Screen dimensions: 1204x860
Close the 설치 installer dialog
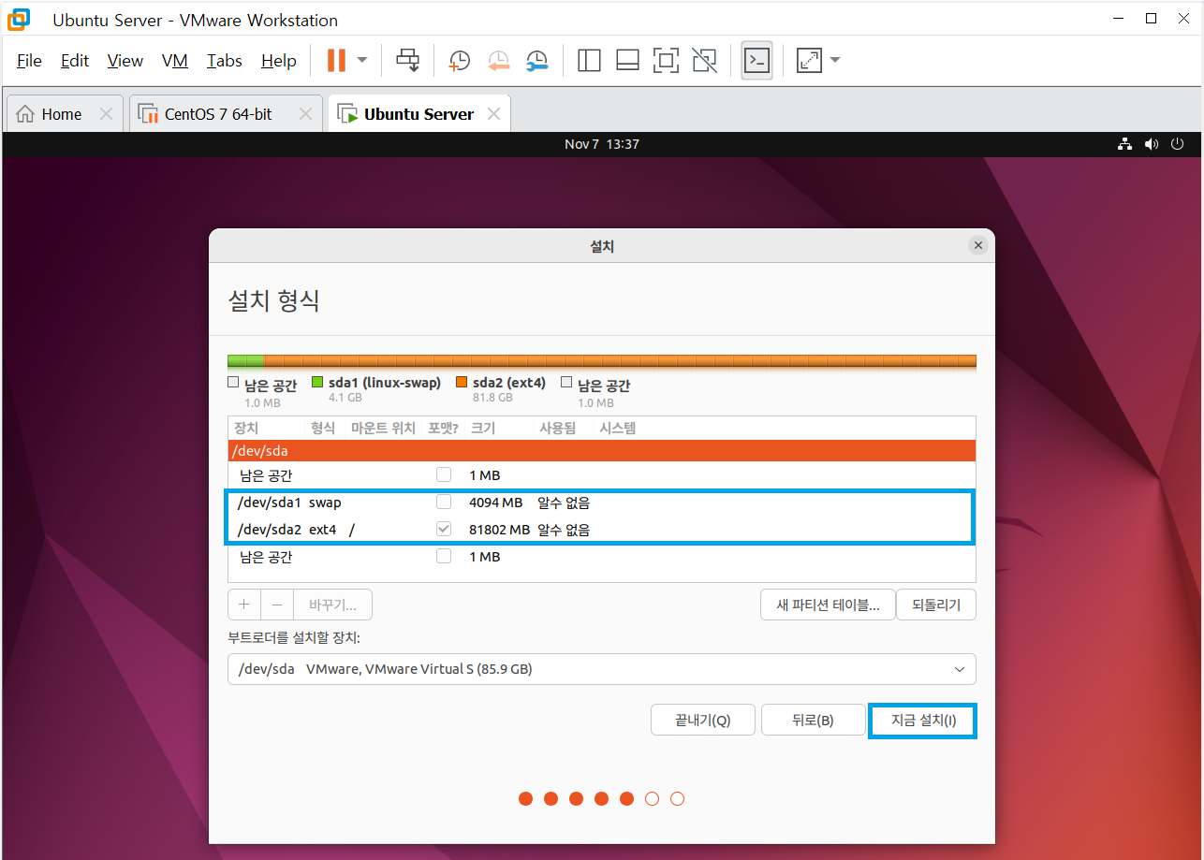(x=978, y=245)
